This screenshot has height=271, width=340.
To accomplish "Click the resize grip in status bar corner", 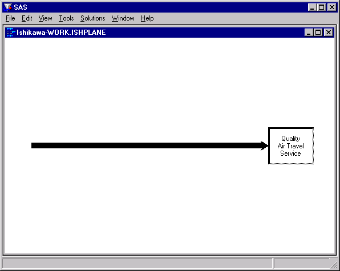I will click(334, 264).
